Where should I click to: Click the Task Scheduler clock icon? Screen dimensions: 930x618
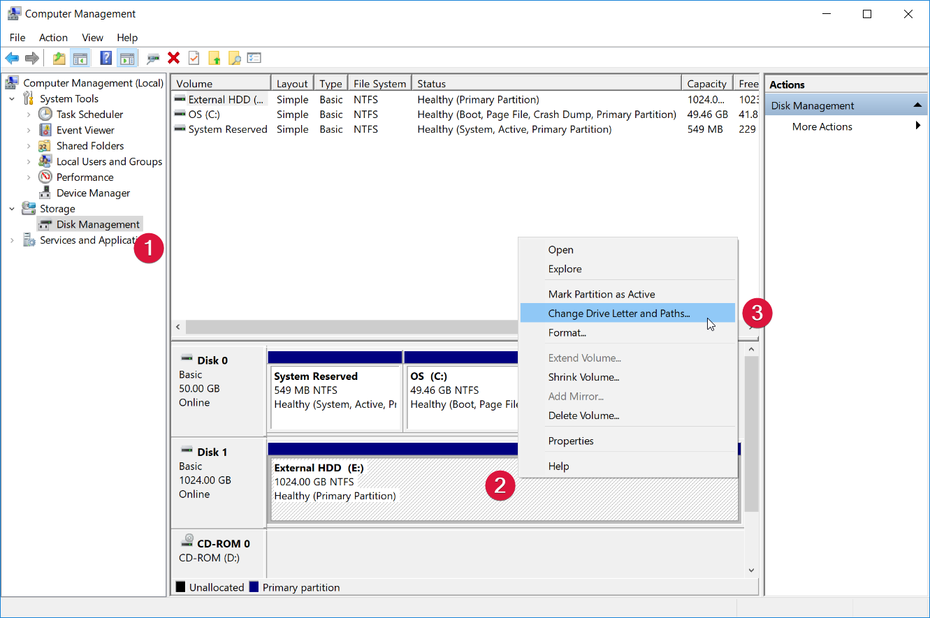click(x=45, y=114)
